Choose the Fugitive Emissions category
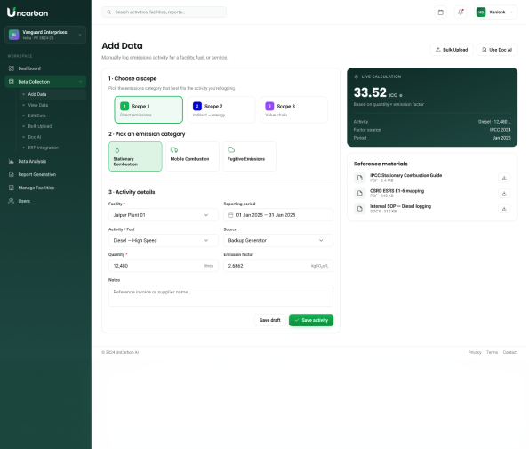This screenshot has width=529, height=449. click(x=249, y=156)
